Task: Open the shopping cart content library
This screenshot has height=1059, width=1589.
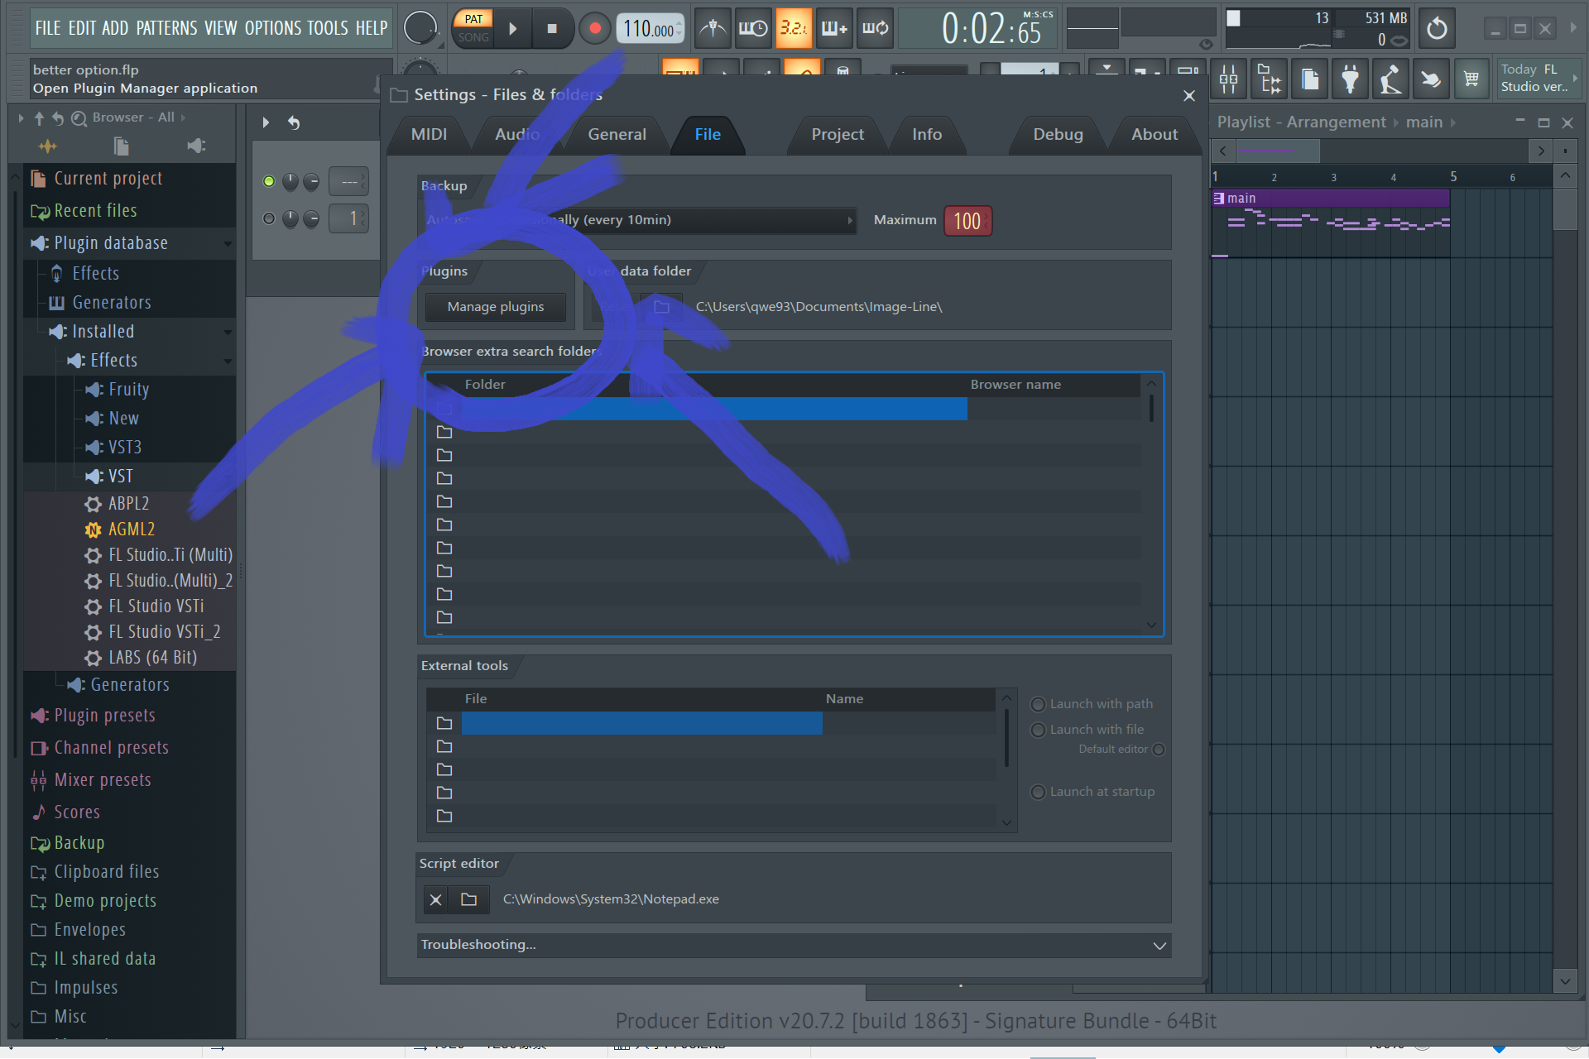Action: click(x=1471, y=79)
